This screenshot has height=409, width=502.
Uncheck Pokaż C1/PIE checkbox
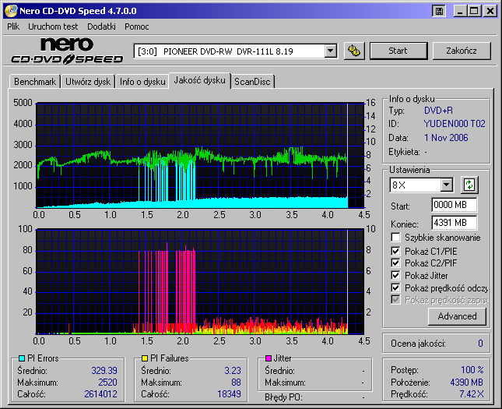395,251
